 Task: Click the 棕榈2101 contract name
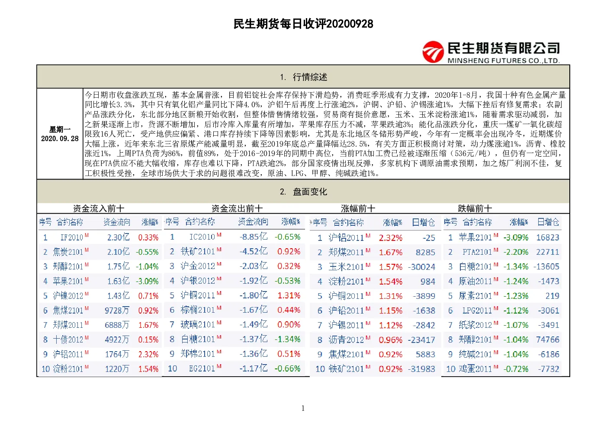[x=198, y=310]
